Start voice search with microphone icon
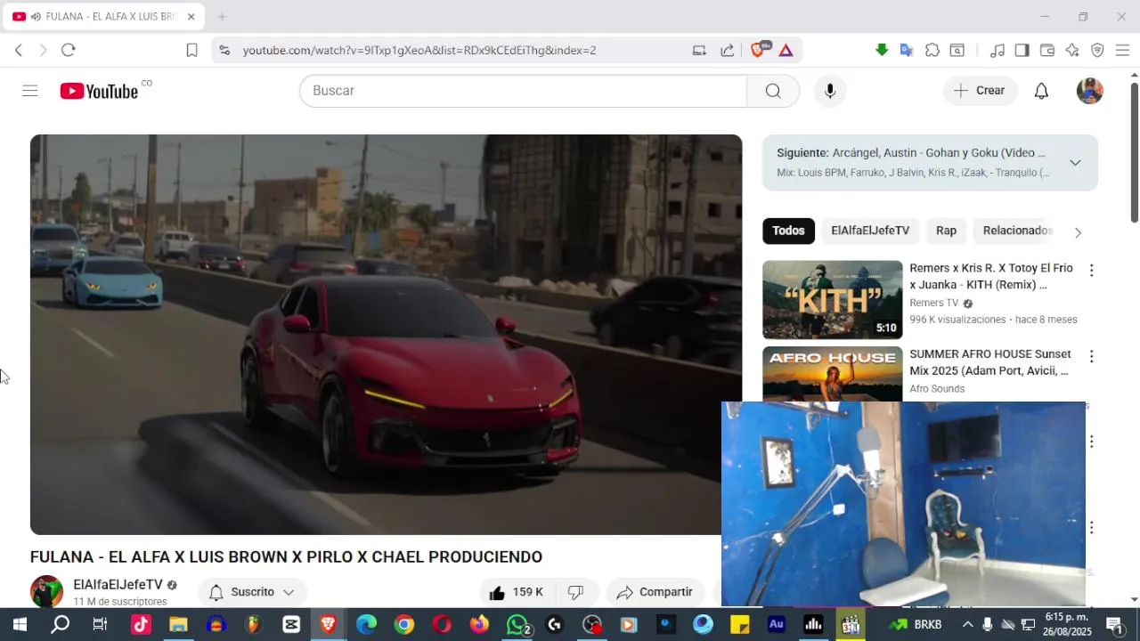The image size is (1140, 641). pyautogui.click(x=830, y=91)
